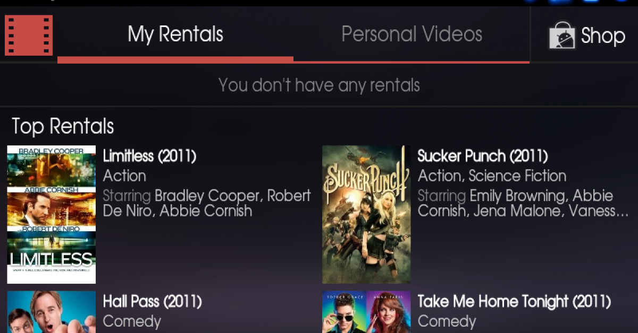Switch to the My Rentals tab
This screenshot has width=638, height=333.
pos(175,34)
